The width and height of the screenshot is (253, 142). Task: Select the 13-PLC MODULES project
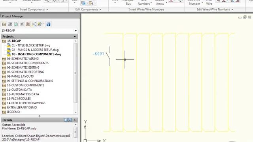[x=19, y=99]
